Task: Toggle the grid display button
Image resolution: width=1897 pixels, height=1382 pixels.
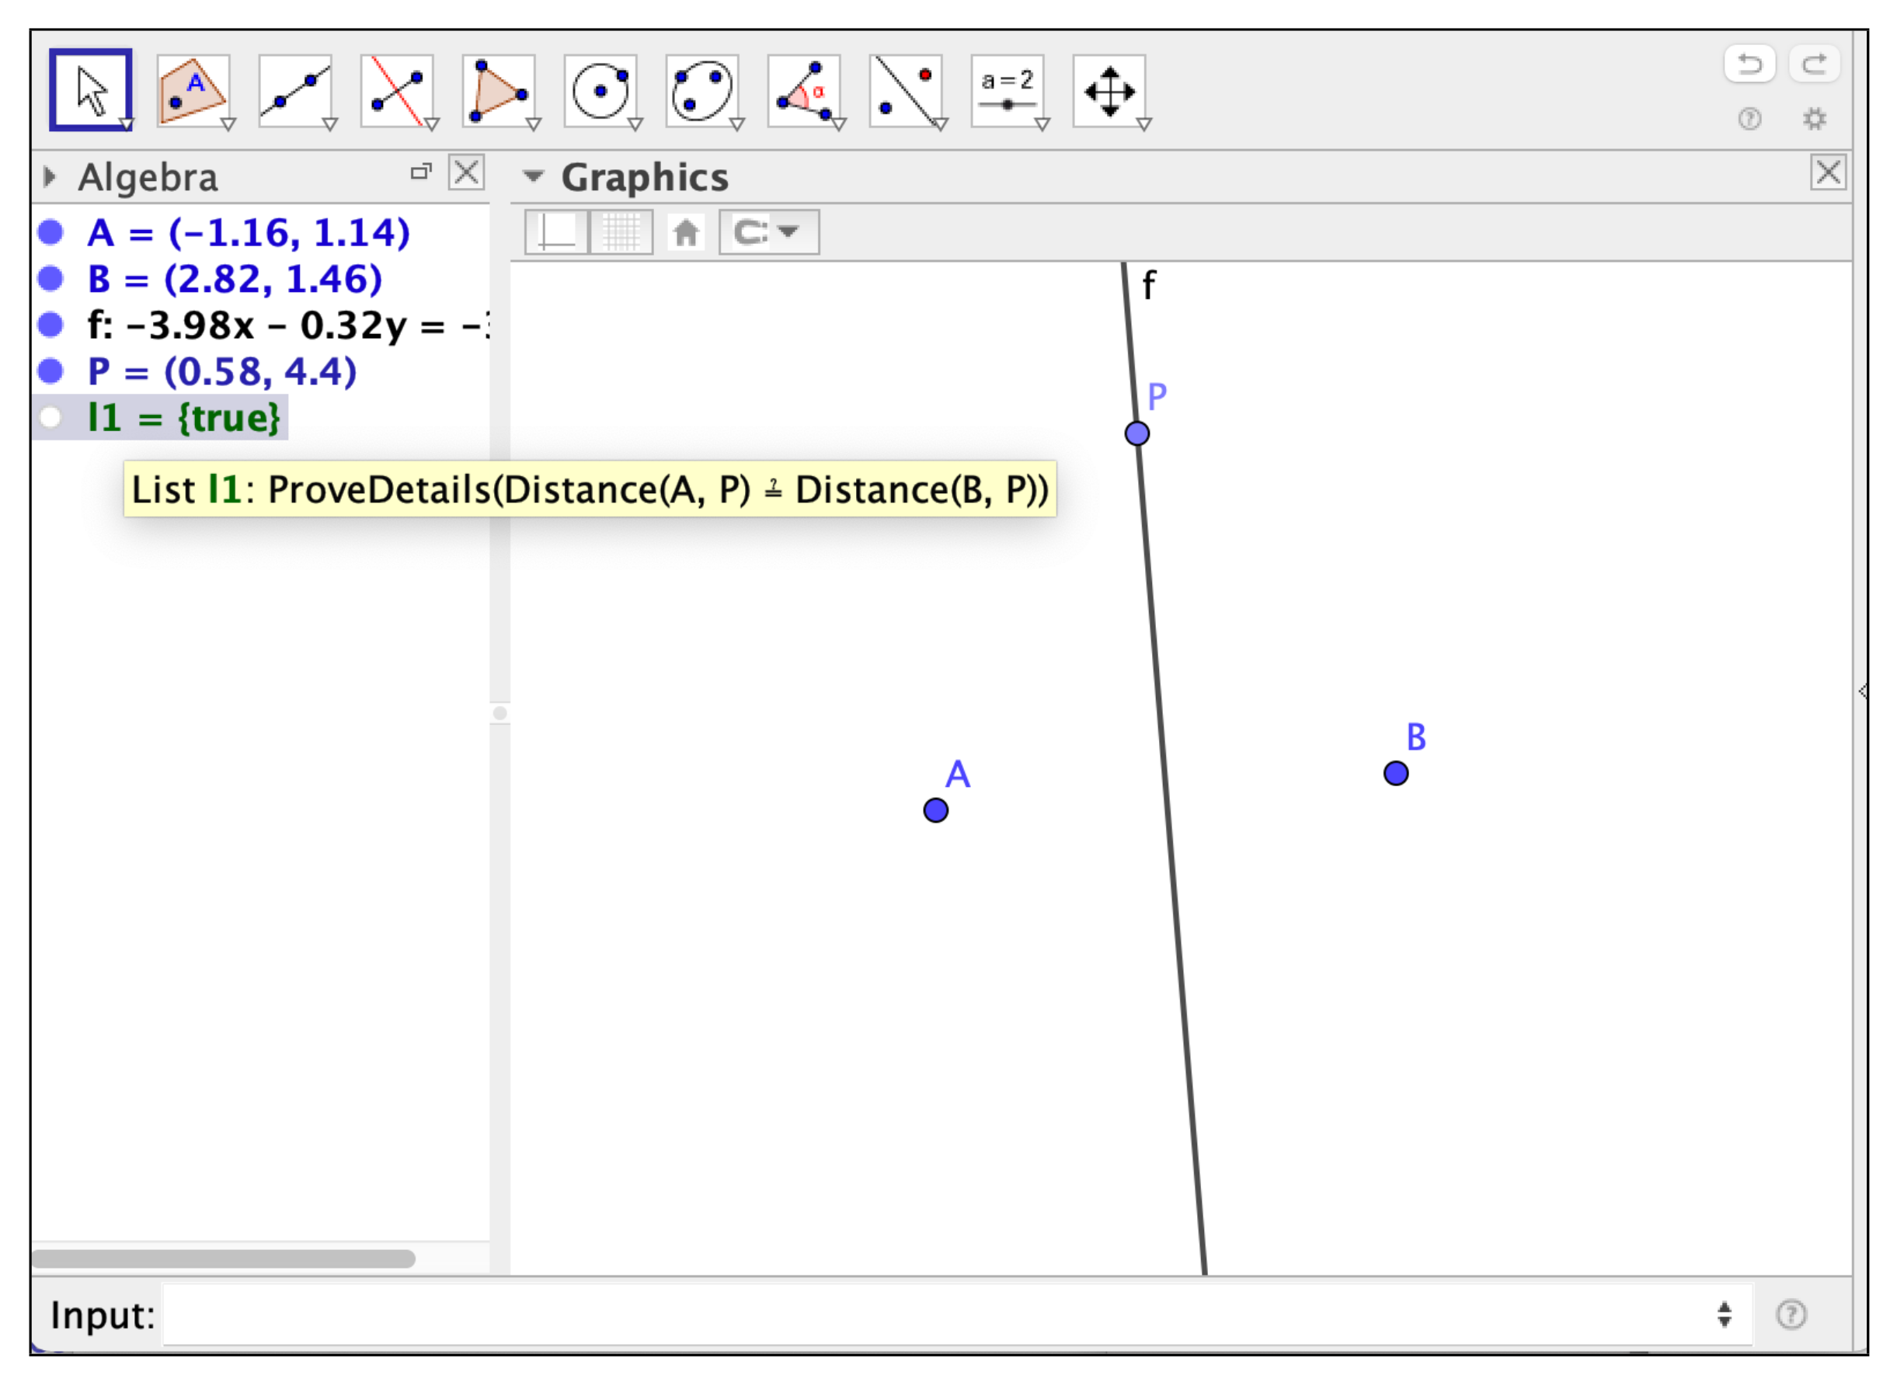Action: 621,231
